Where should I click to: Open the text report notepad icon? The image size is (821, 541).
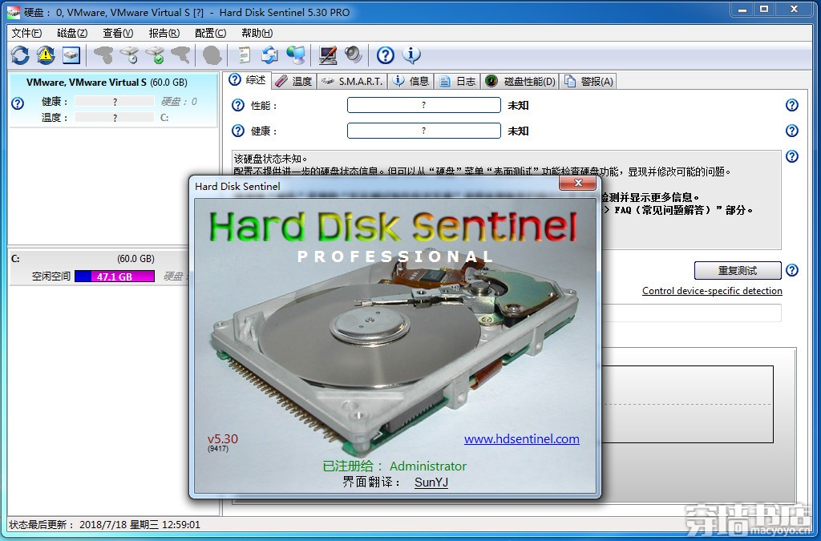[244, 55]
